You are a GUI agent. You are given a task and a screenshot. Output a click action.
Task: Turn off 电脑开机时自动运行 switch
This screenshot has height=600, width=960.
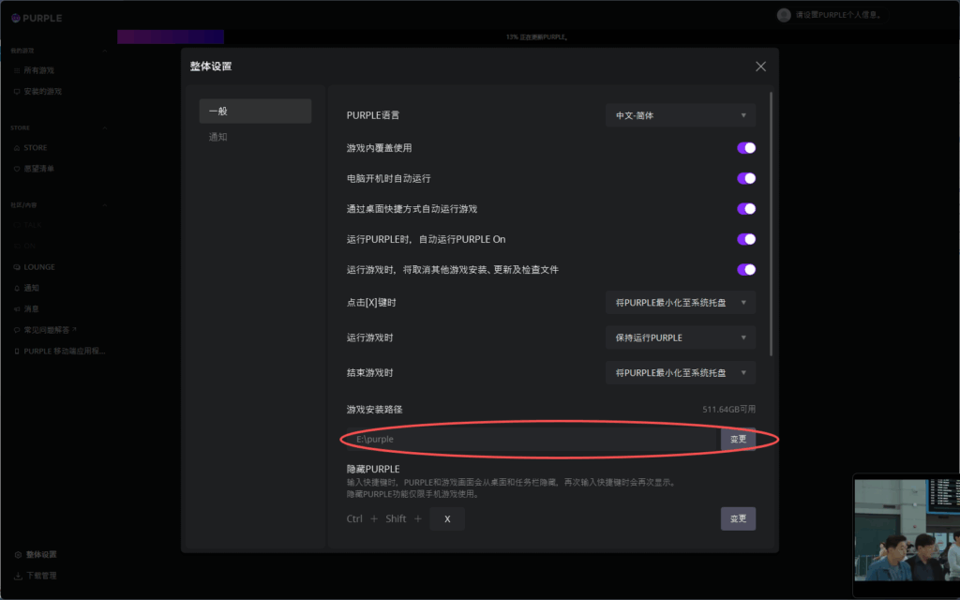[x=746, y=178]
